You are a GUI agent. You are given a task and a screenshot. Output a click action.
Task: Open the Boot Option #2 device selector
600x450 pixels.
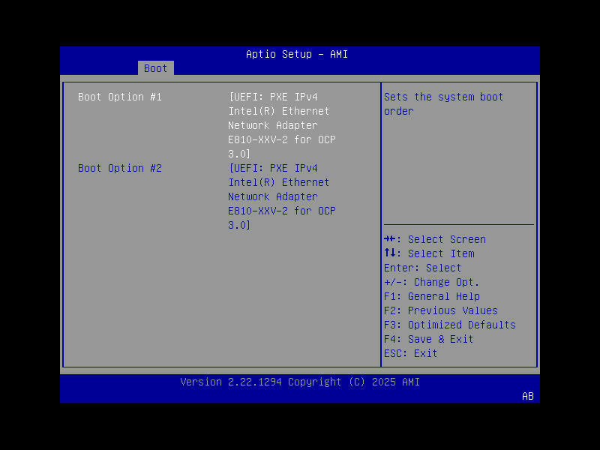281,167
